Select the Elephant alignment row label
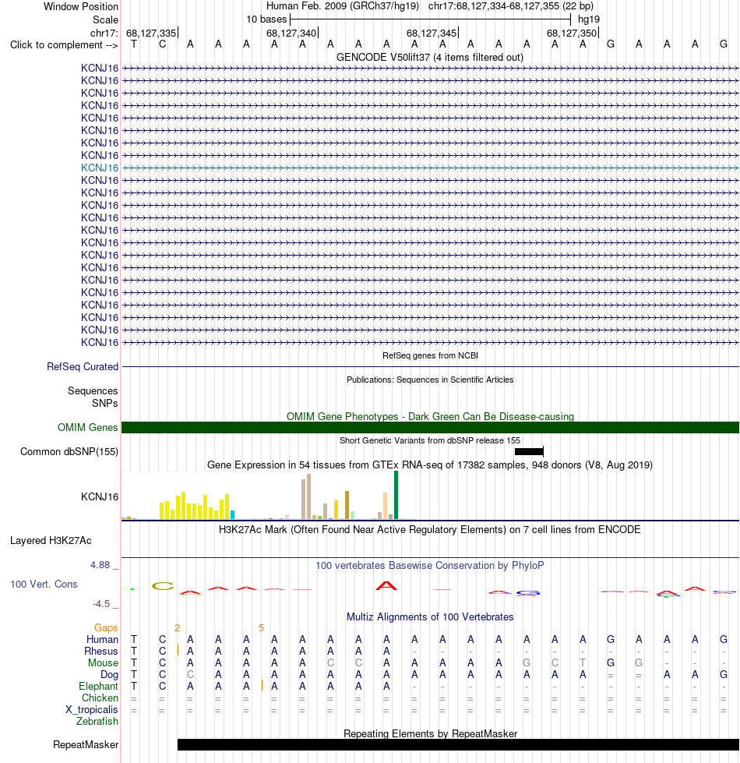 99,686
